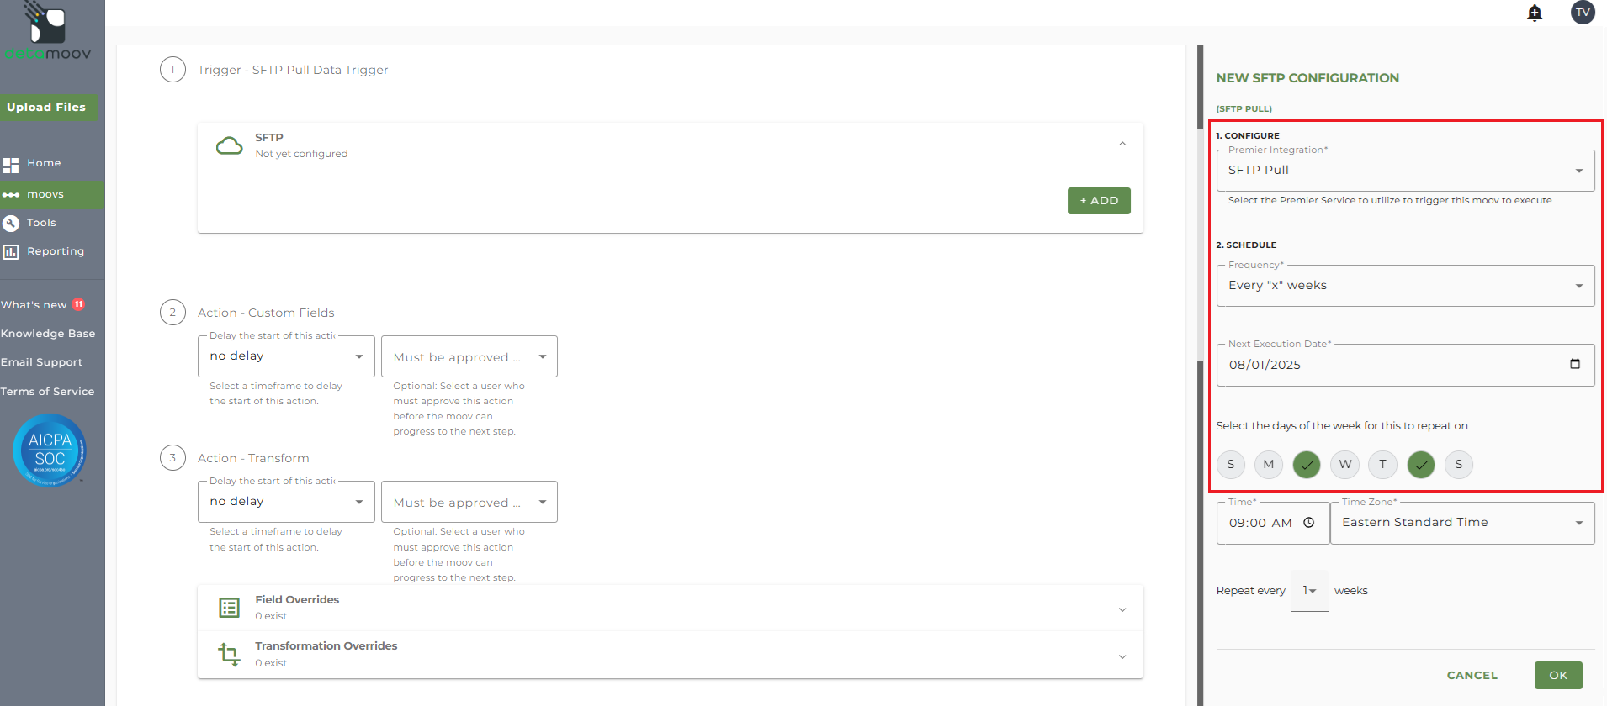Click the NEW SFTP CONFIGURATION title
Image resolution: width=1607 pixels, height=706 pixels.
click(1307, 78)
